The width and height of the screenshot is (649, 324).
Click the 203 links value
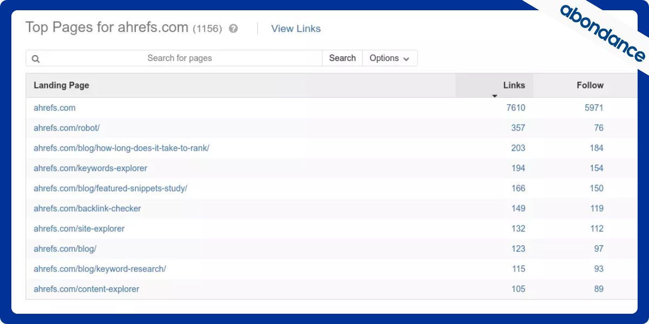tap(518, 148)
